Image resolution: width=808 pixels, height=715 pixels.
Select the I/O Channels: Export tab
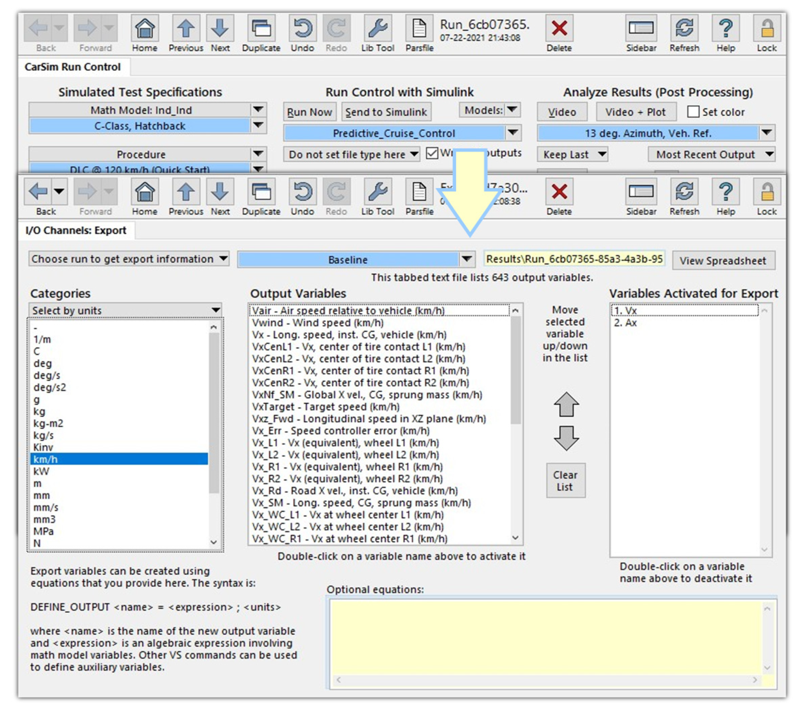[x=76, y=230]
